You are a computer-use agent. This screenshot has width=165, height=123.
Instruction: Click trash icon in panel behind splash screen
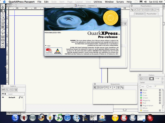125,24
